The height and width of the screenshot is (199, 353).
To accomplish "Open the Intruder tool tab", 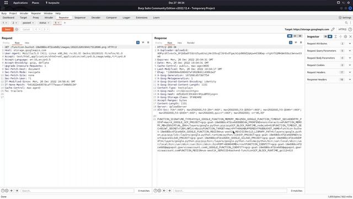I will (x=49, y=18).
